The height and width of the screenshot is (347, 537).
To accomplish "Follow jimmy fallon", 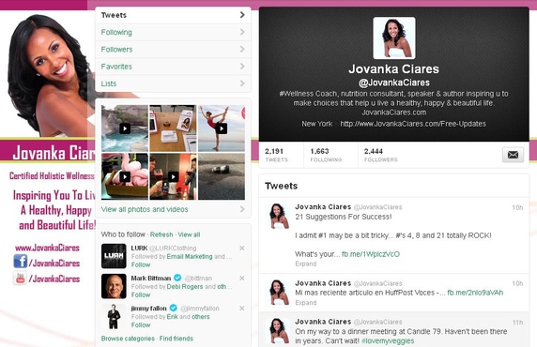I will point(141,325).
